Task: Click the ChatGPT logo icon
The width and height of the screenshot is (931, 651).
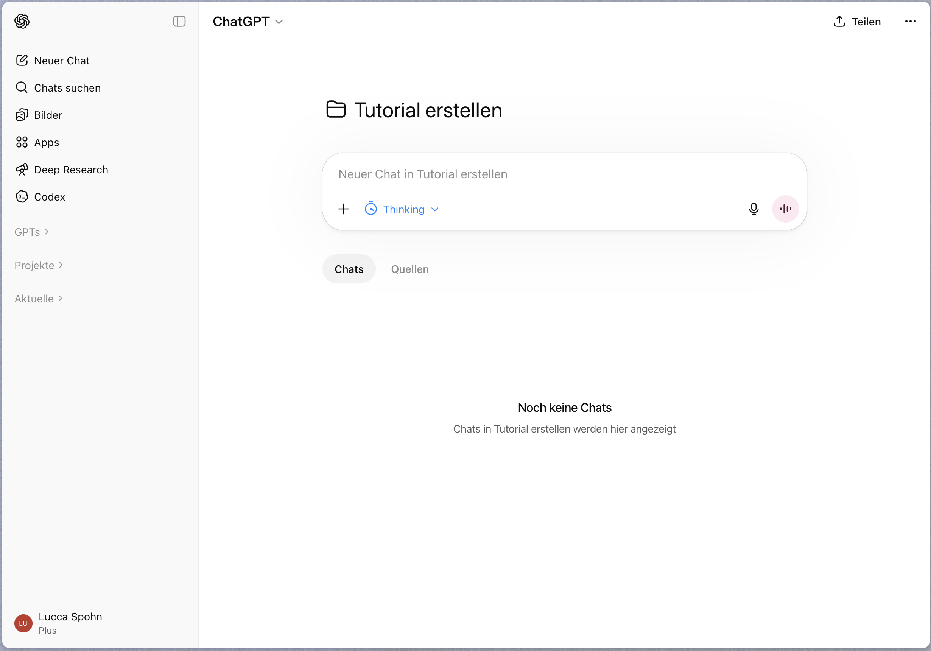Action: coord(22,21)
